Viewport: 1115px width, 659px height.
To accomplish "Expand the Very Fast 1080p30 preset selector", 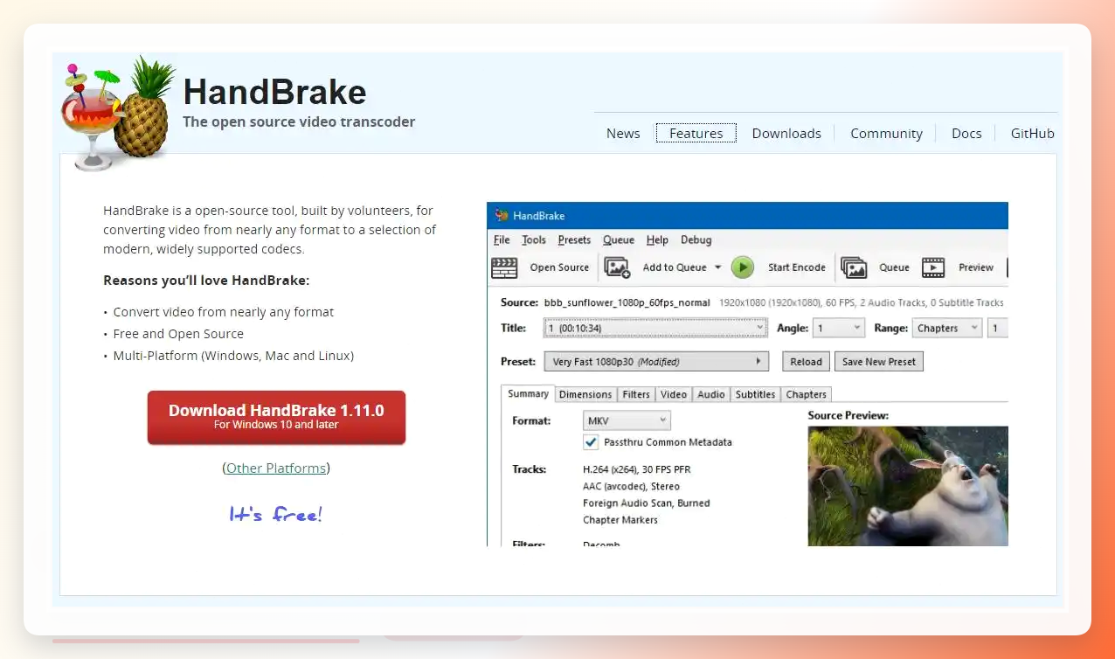I will click(655, 362).
